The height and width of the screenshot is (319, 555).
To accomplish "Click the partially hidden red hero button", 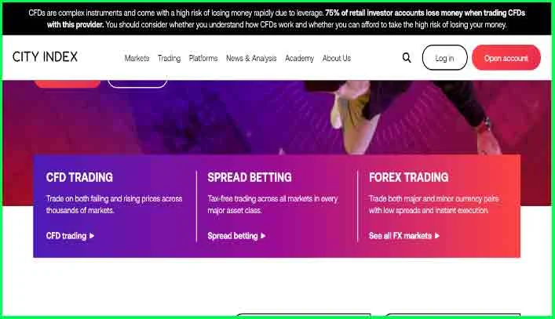I will (x=68, y=84).
